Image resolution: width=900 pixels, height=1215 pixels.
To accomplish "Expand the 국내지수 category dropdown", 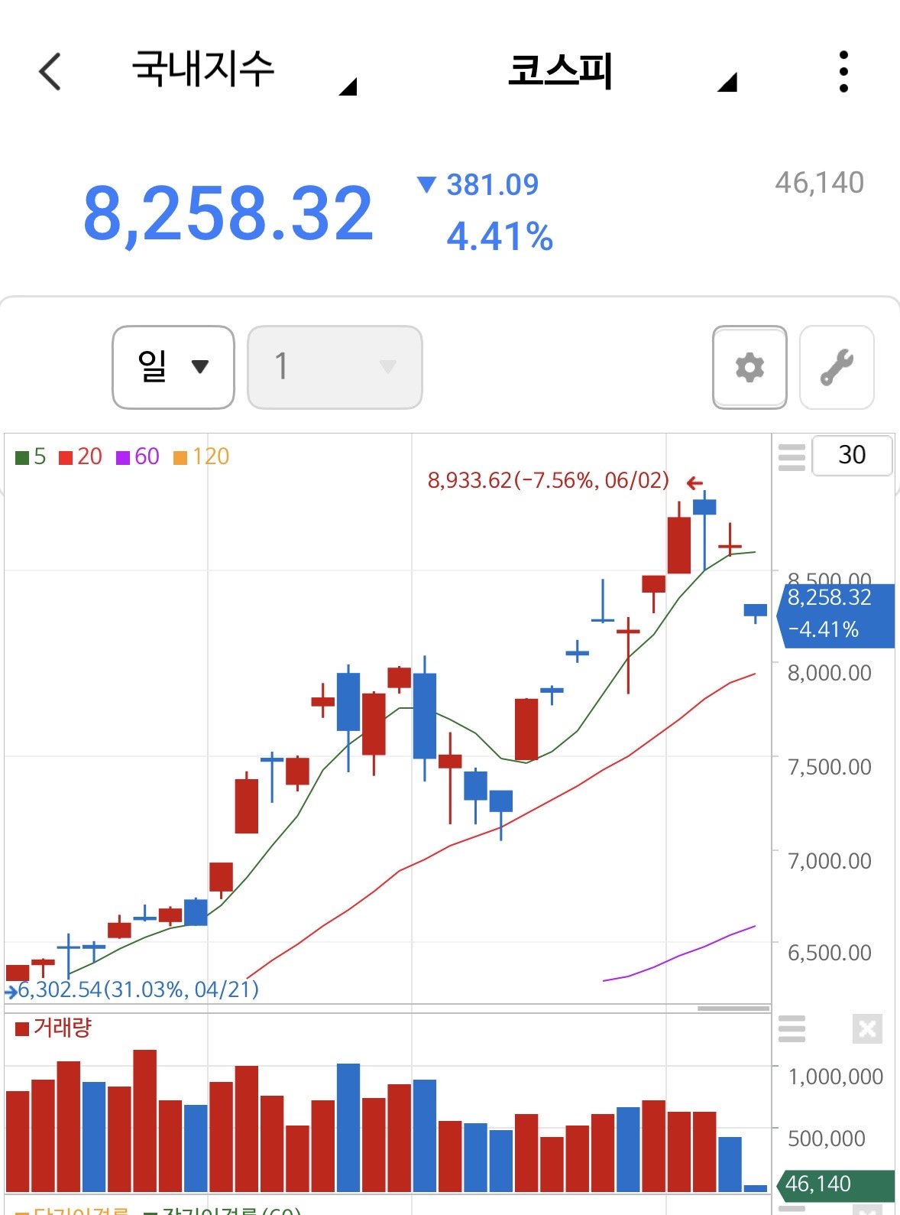I will 243,71.
